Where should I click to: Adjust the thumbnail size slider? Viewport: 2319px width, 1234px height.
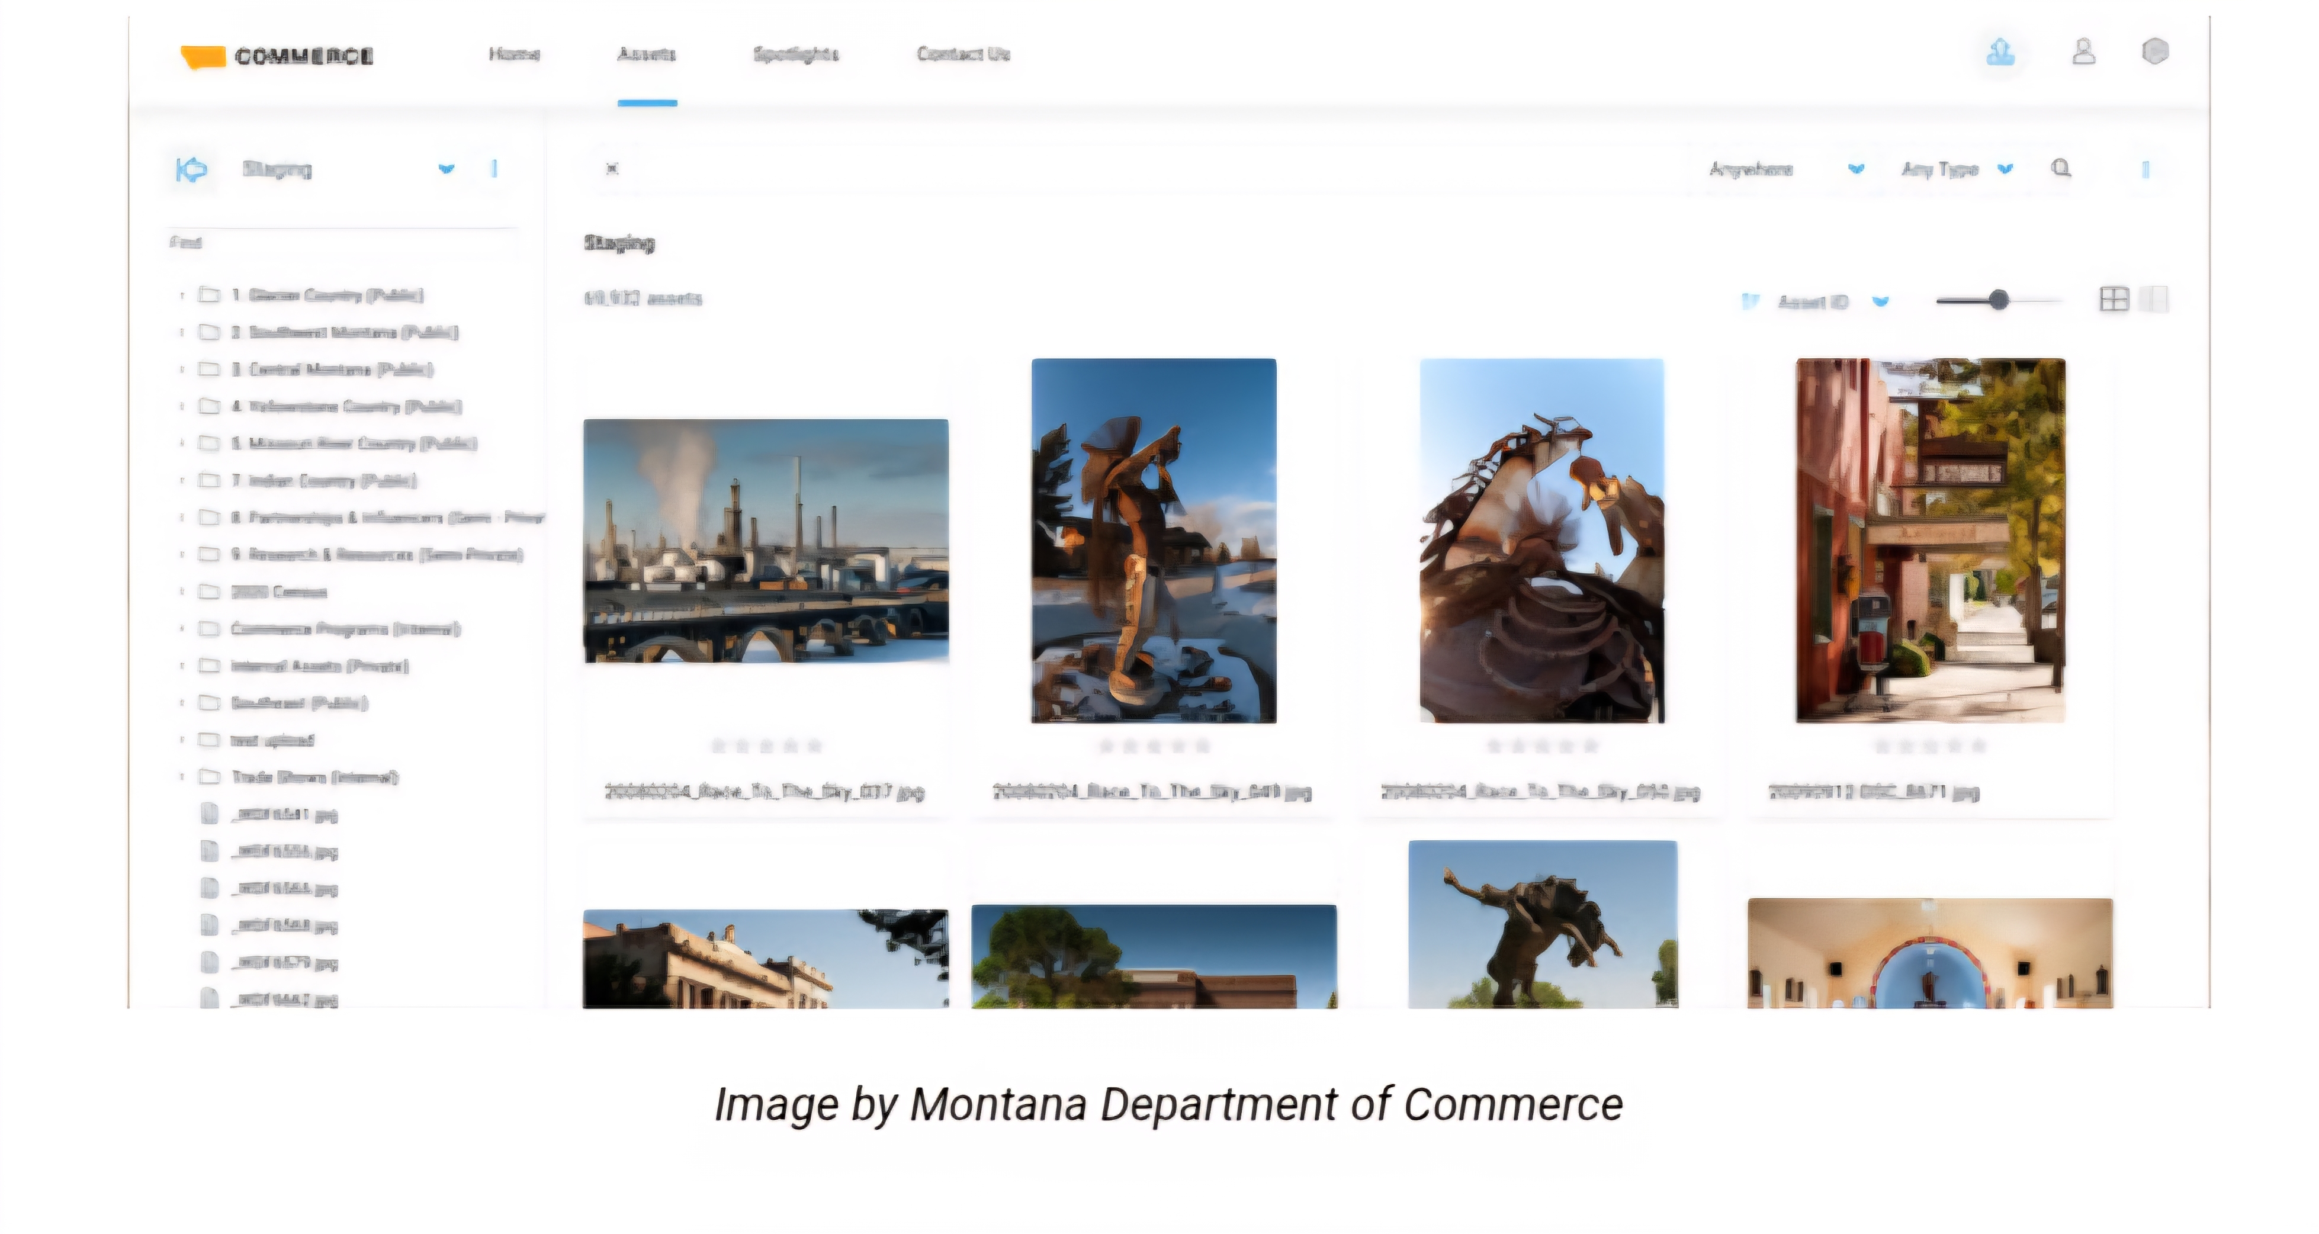tap(1997, 300)
